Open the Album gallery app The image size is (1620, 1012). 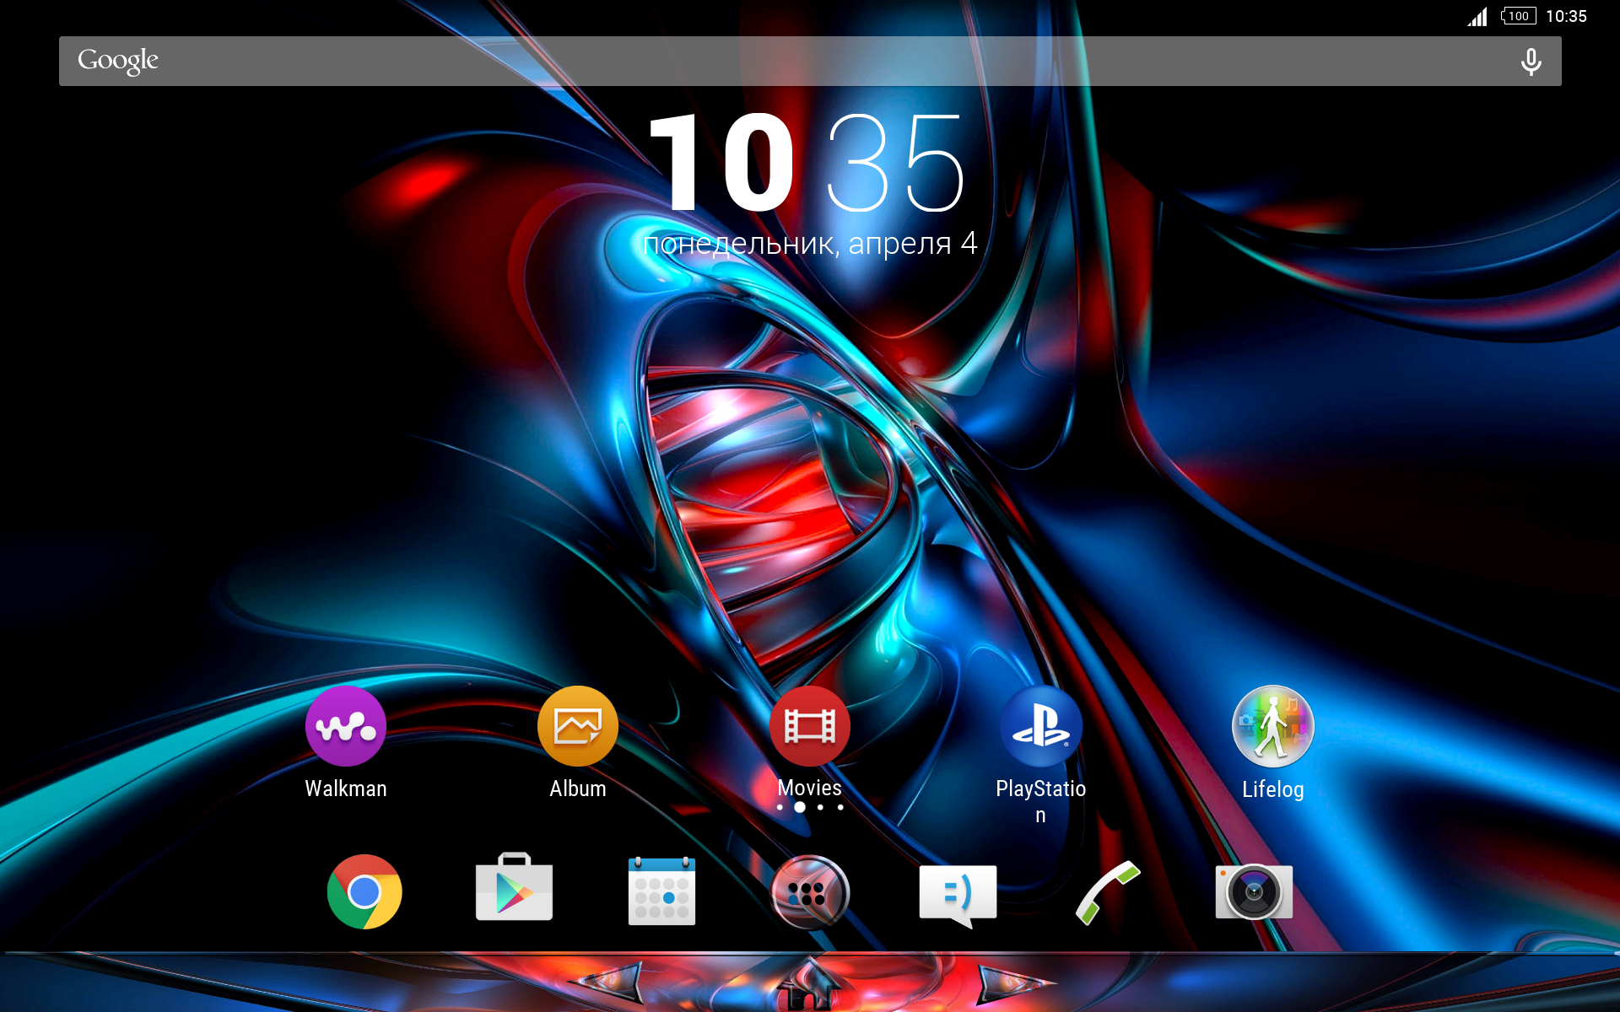point(578,726)
